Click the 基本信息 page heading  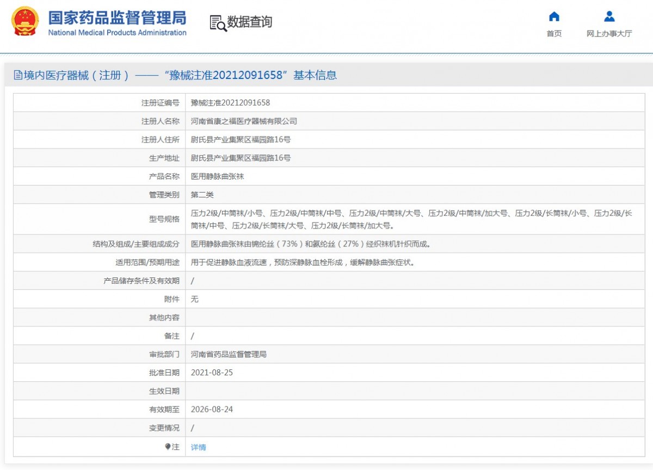315,76
